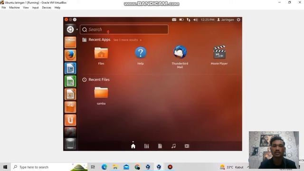Image resolution: width=304 pixels, height=171 pixels.
Task: Open the Trash in launcher
Action: (70, 143)
